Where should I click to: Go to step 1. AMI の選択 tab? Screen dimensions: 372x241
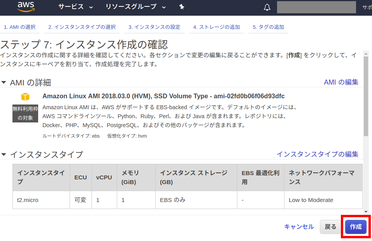pyautogui.click(x=20, y=27)
